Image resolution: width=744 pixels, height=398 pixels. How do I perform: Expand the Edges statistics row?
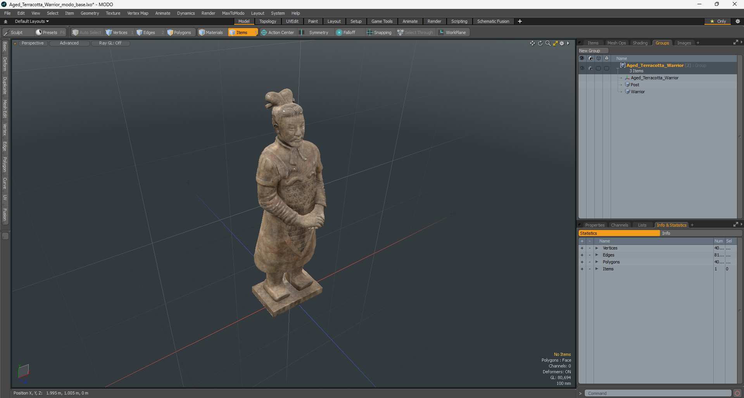[x=597, y=255]
